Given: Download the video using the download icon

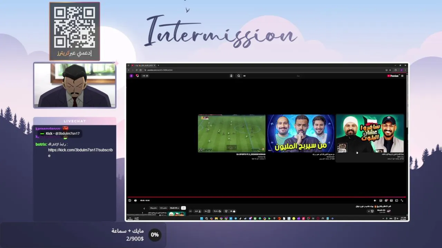Looking at the screenshot, I should pyautogui.click(x=198, y=211).
